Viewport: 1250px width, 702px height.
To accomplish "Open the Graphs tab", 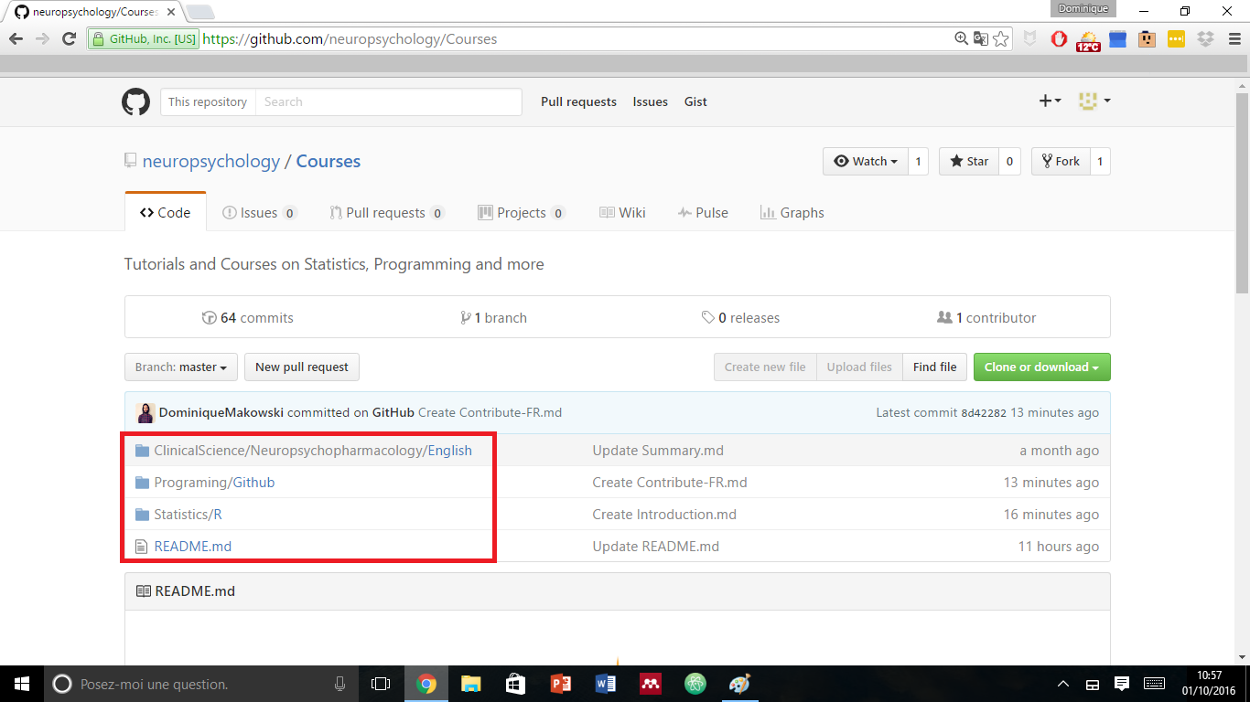I will (792, 213).
